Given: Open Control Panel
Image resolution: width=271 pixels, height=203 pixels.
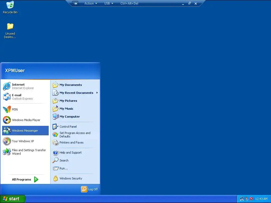Looking at the screenshot, I should tap(75, 127).
